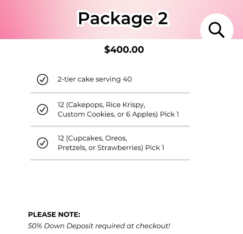Click the checkmark beside the Cakepops option
The width and height of the screenshot is (243, 234).
point(43,109)
